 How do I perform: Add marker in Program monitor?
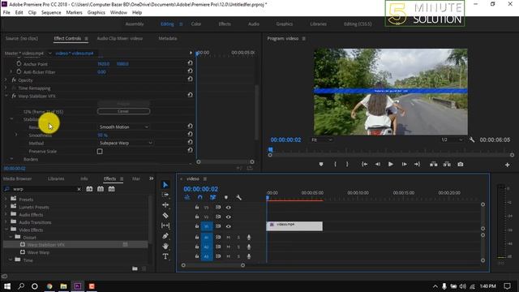click(321, 164)
